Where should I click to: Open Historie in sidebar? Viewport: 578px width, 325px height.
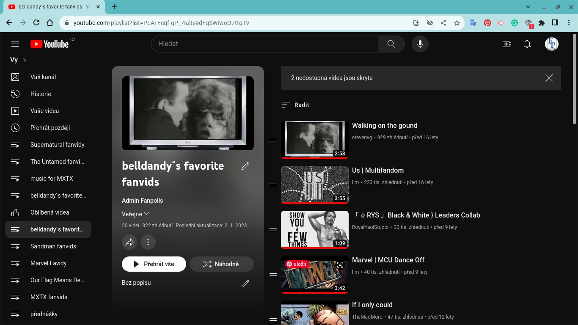coord(48,94)
